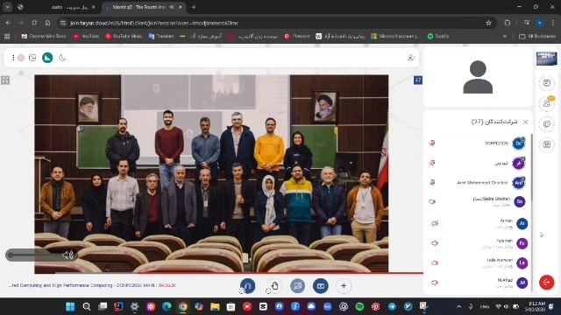Open the three-dot options menu in meeting toolbar
The height and width of the screenshot is (315, 561).
click(13, 58)
